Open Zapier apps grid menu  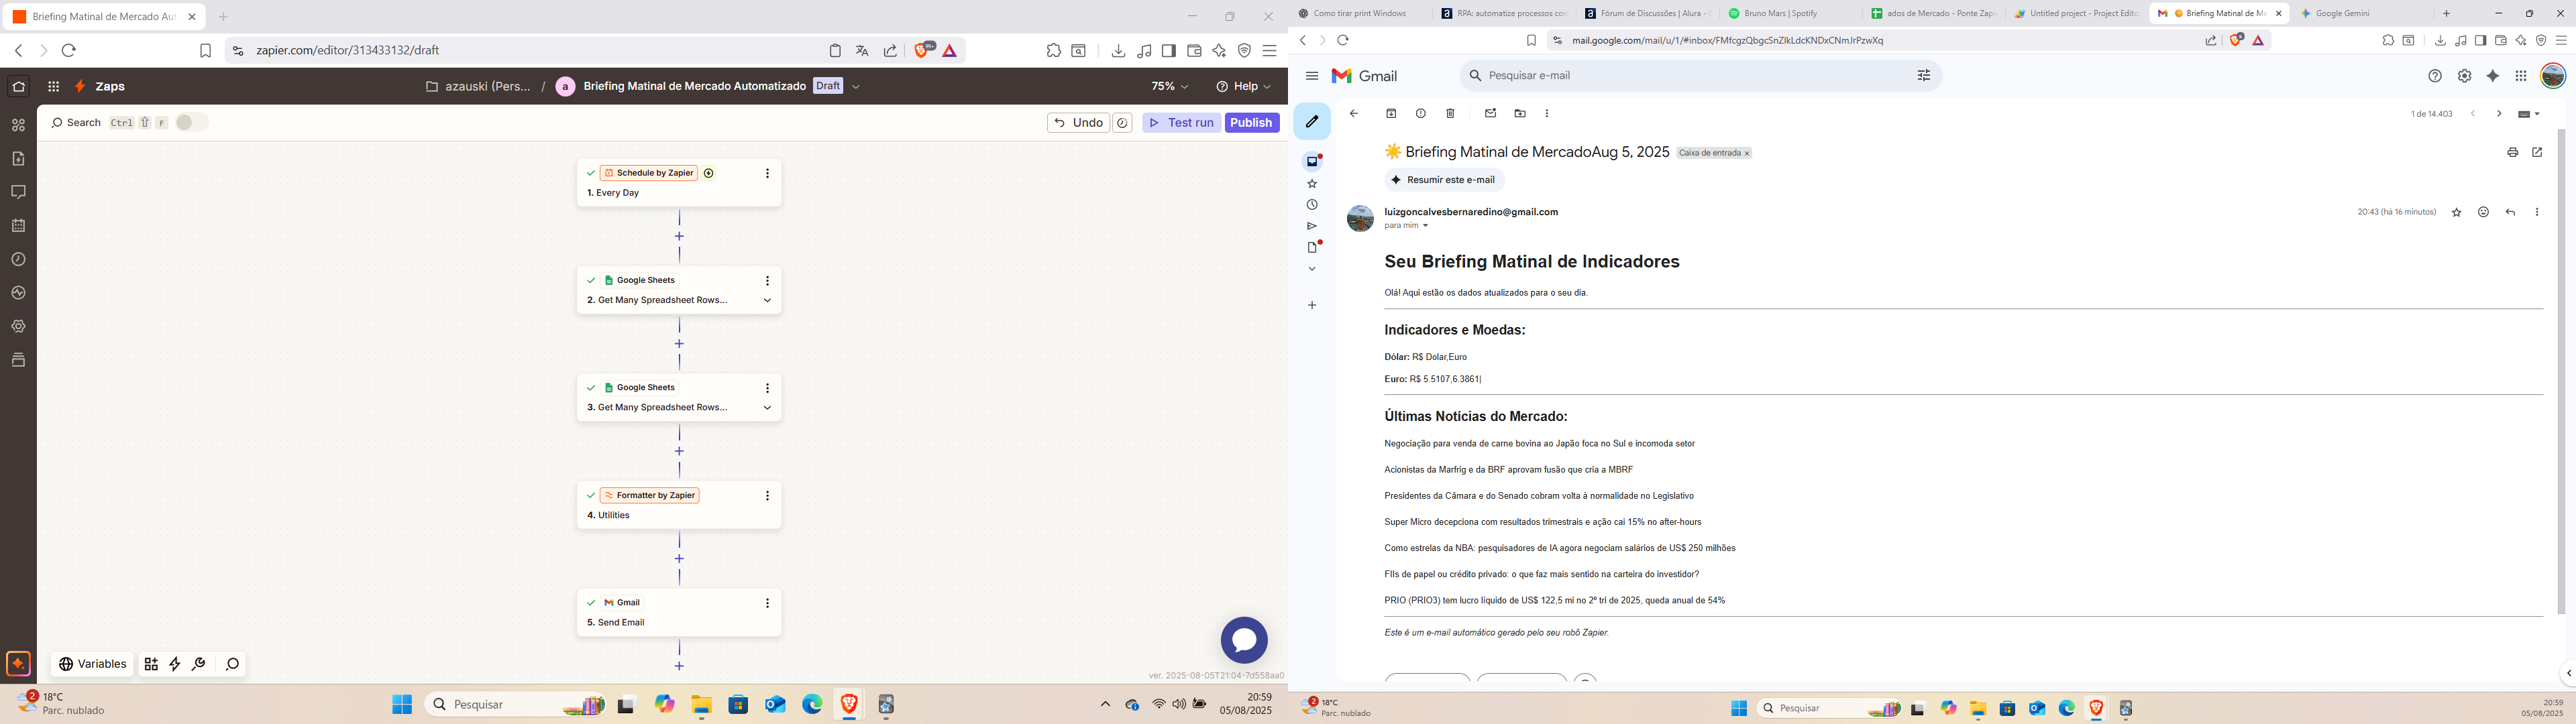pos(53,86)
